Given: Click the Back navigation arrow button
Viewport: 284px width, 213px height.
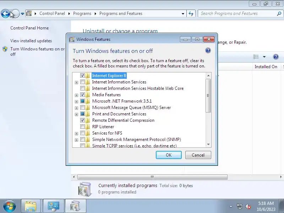Looking at the screenshot, I should point(5,13).
